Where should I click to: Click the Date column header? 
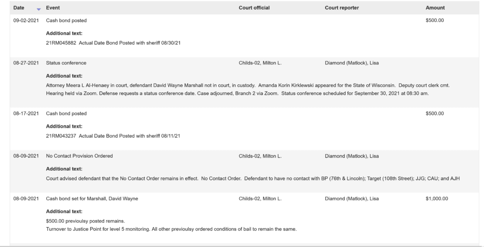tap(19, 8)
